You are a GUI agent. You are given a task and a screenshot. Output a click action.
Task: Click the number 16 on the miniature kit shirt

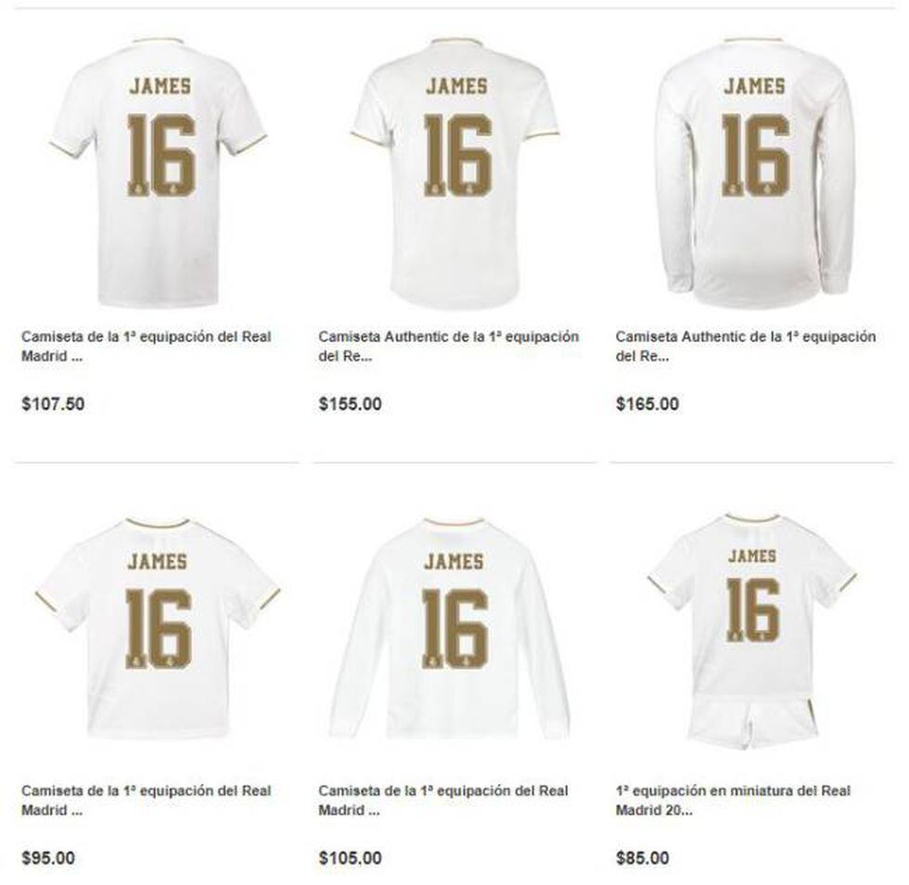coord(752,610)
